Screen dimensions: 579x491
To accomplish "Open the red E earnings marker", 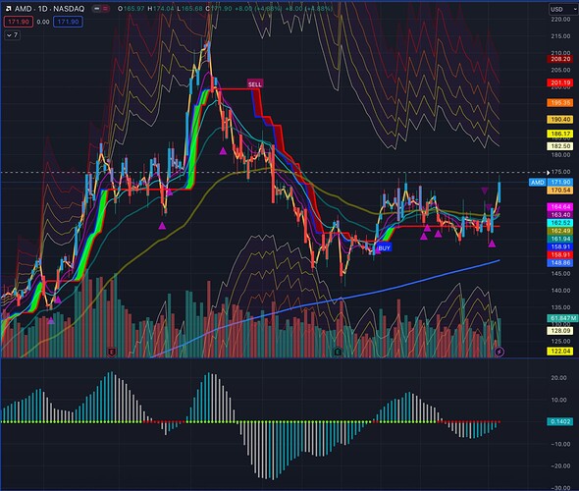I will (x=112, y=353).
